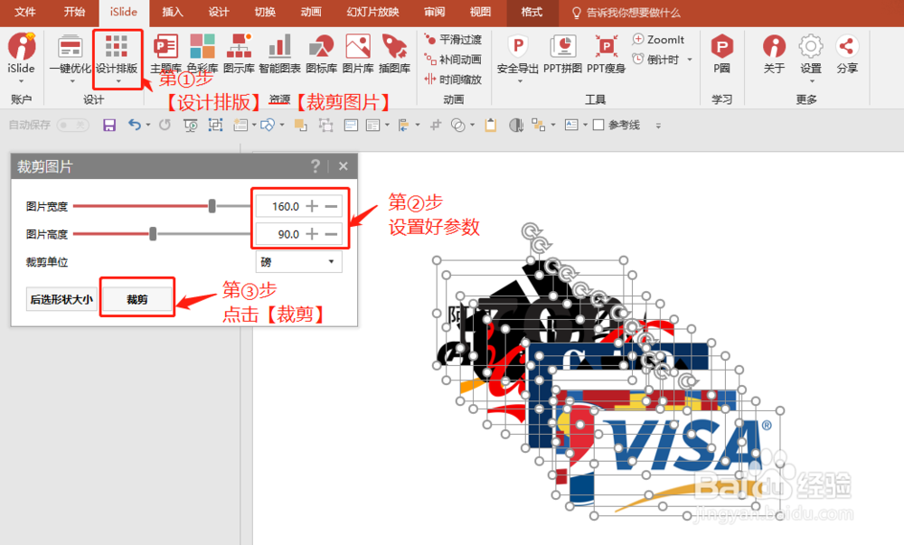Start slideshow from the quick toolbar icon
904x545 pixels.
(190, 125)
